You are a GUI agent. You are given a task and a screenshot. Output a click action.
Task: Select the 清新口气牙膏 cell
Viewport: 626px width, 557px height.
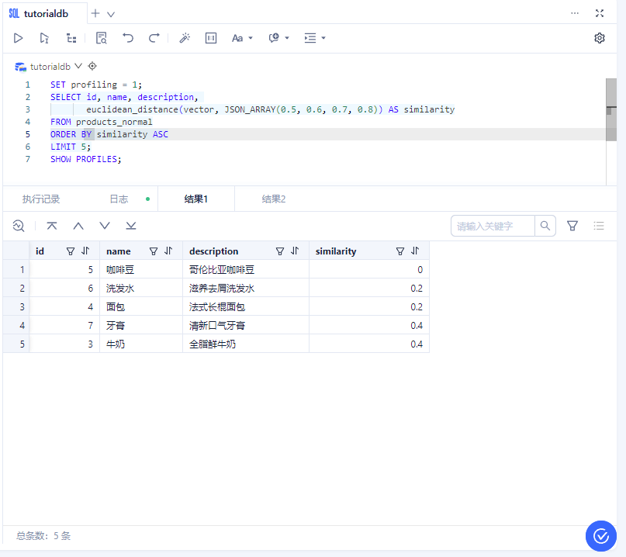246,325
